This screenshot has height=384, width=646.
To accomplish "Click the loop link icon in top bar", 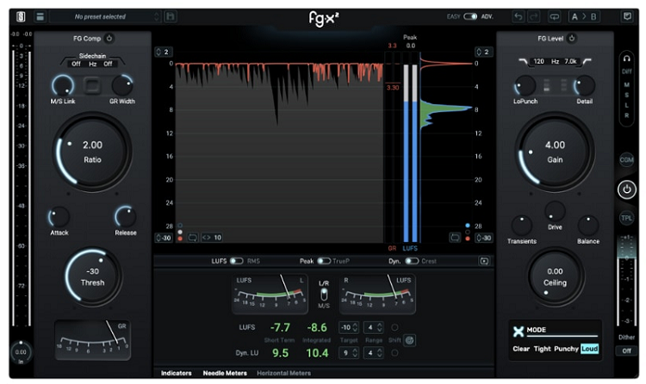I will click(555, 16).
